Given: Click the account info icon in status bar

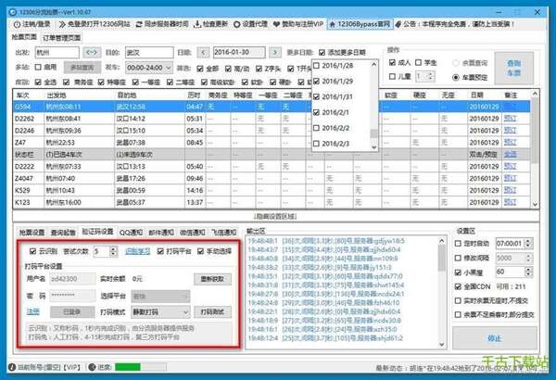Looking at the screenshot, I should [x=11, y=367].
